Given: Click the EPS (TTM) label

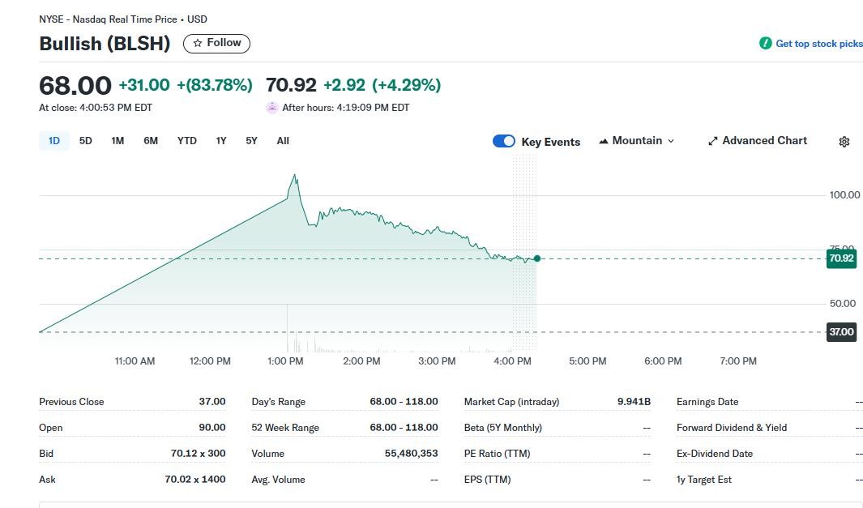Looking at the screenshot, I should click(x=487, y=480).
